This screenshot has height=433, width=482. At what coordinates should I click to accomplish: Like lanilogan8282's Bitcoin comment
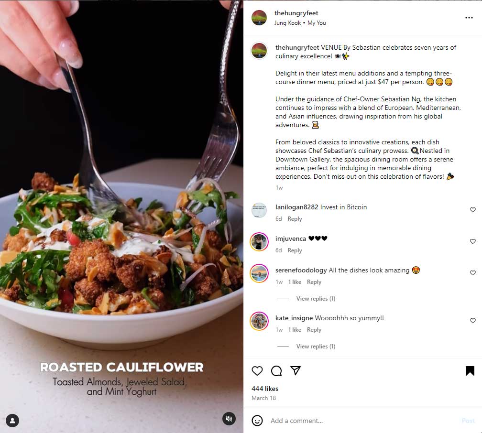(472, 210)
